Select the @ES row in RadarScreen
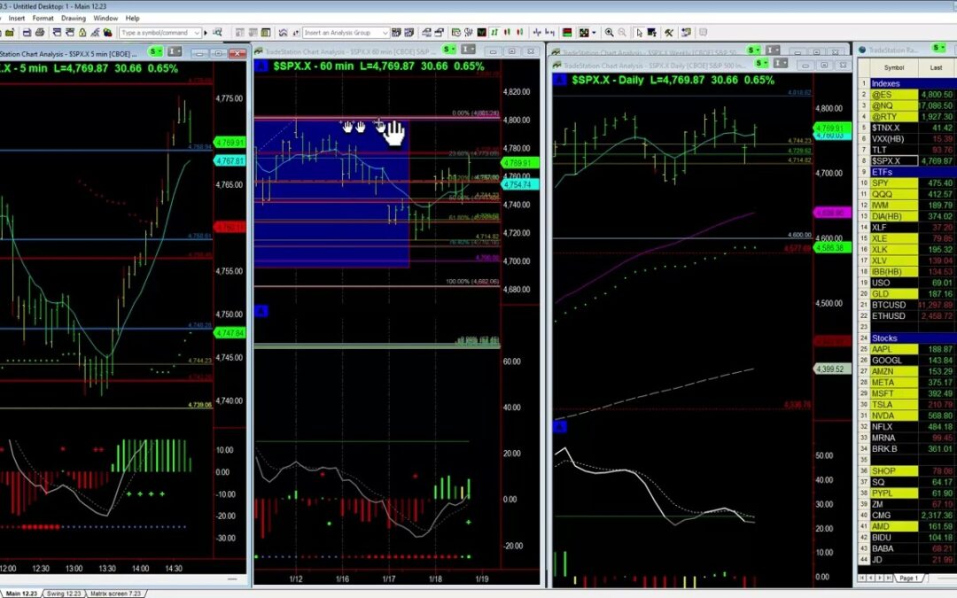The height and width of the screenshot is (598, 957). 906,95
